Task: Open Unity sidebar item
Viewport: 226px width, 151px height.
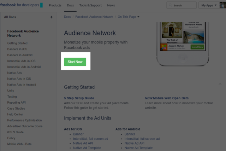Action: [x=11, y=91]
